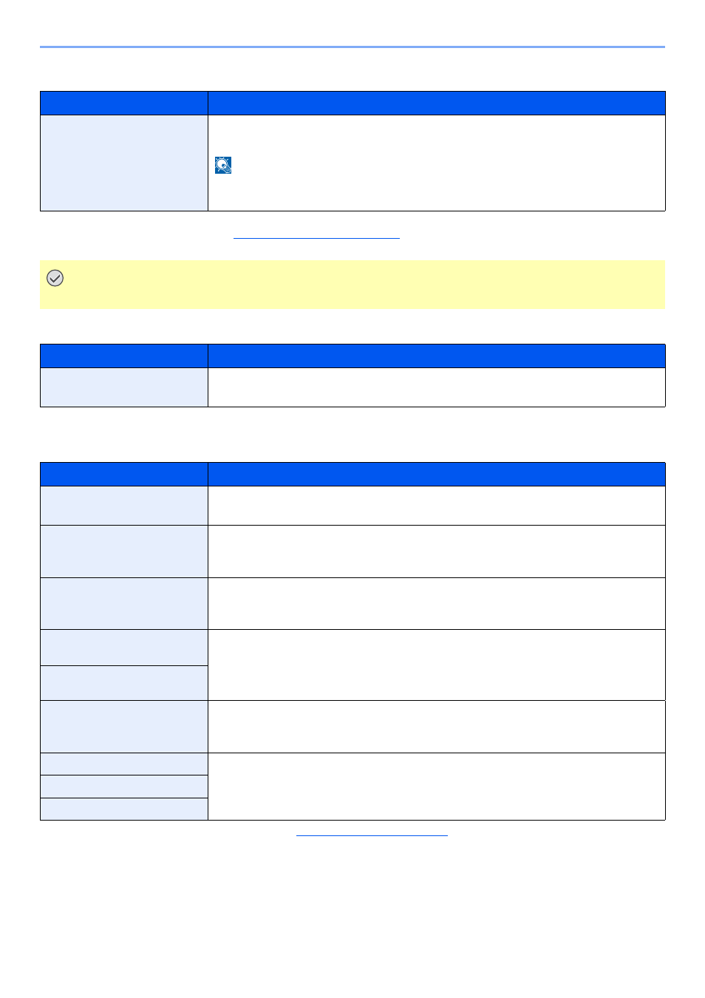Viewport: 705px width, 998px height.
Task: Click the second table's light-blue item cell
Action: pyautogui.click(x=124, y=387)
